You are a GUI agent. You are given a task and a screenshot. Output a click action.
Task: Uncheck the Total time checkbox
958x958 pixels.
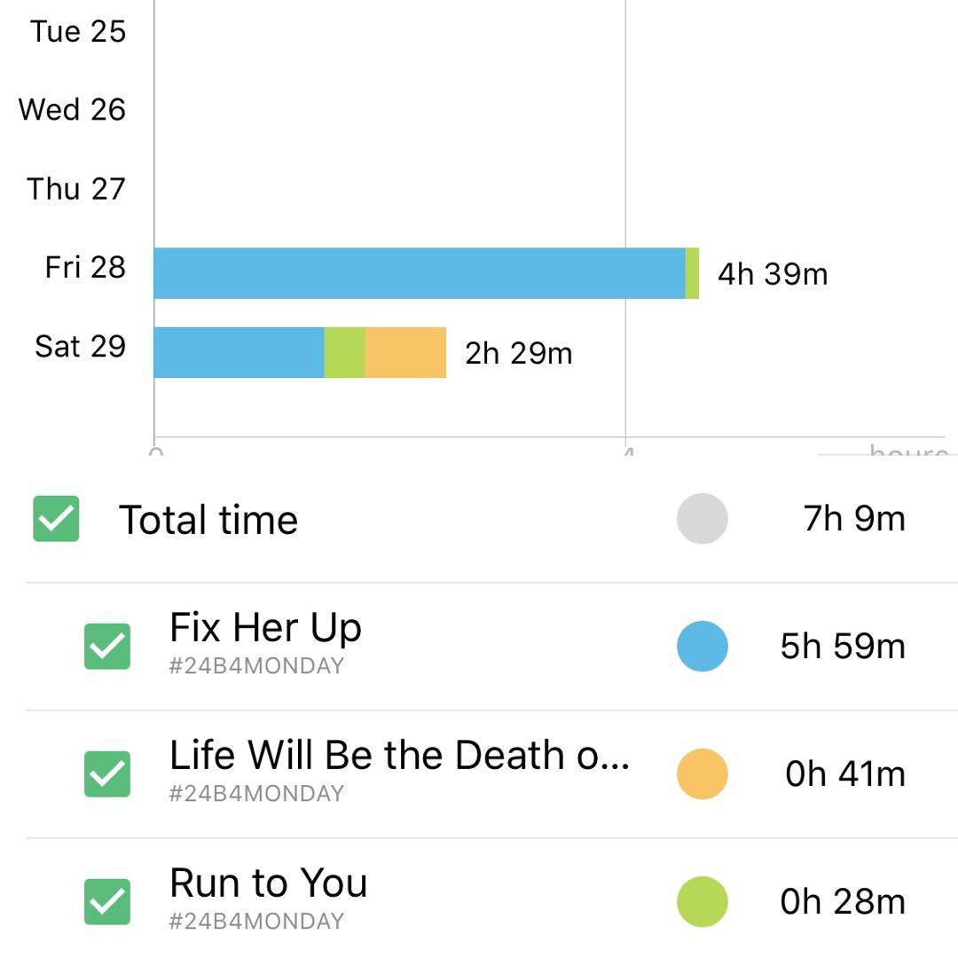click(x=56, y=519)
